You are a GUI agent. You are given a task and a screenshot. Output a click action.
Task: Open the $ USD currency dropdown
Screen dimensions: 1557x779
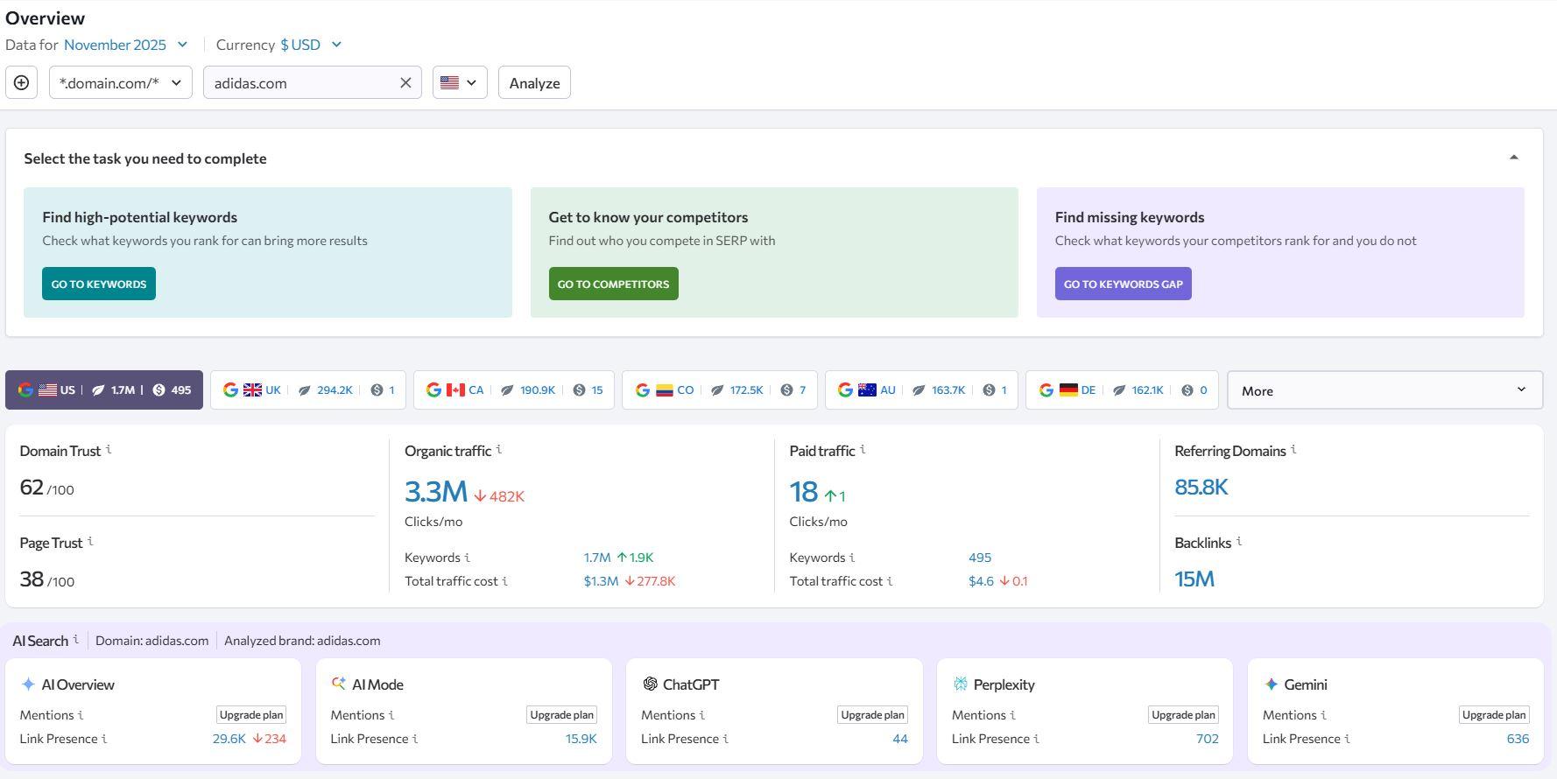(311, 45)
